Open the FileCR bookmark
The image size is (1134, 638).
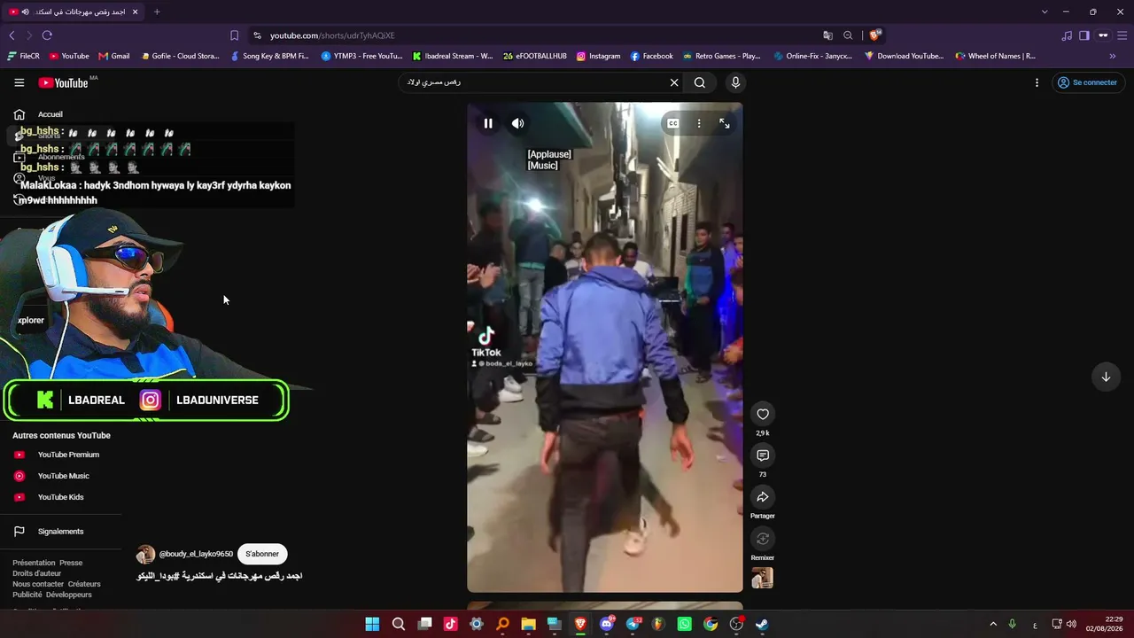coord(24,56)
